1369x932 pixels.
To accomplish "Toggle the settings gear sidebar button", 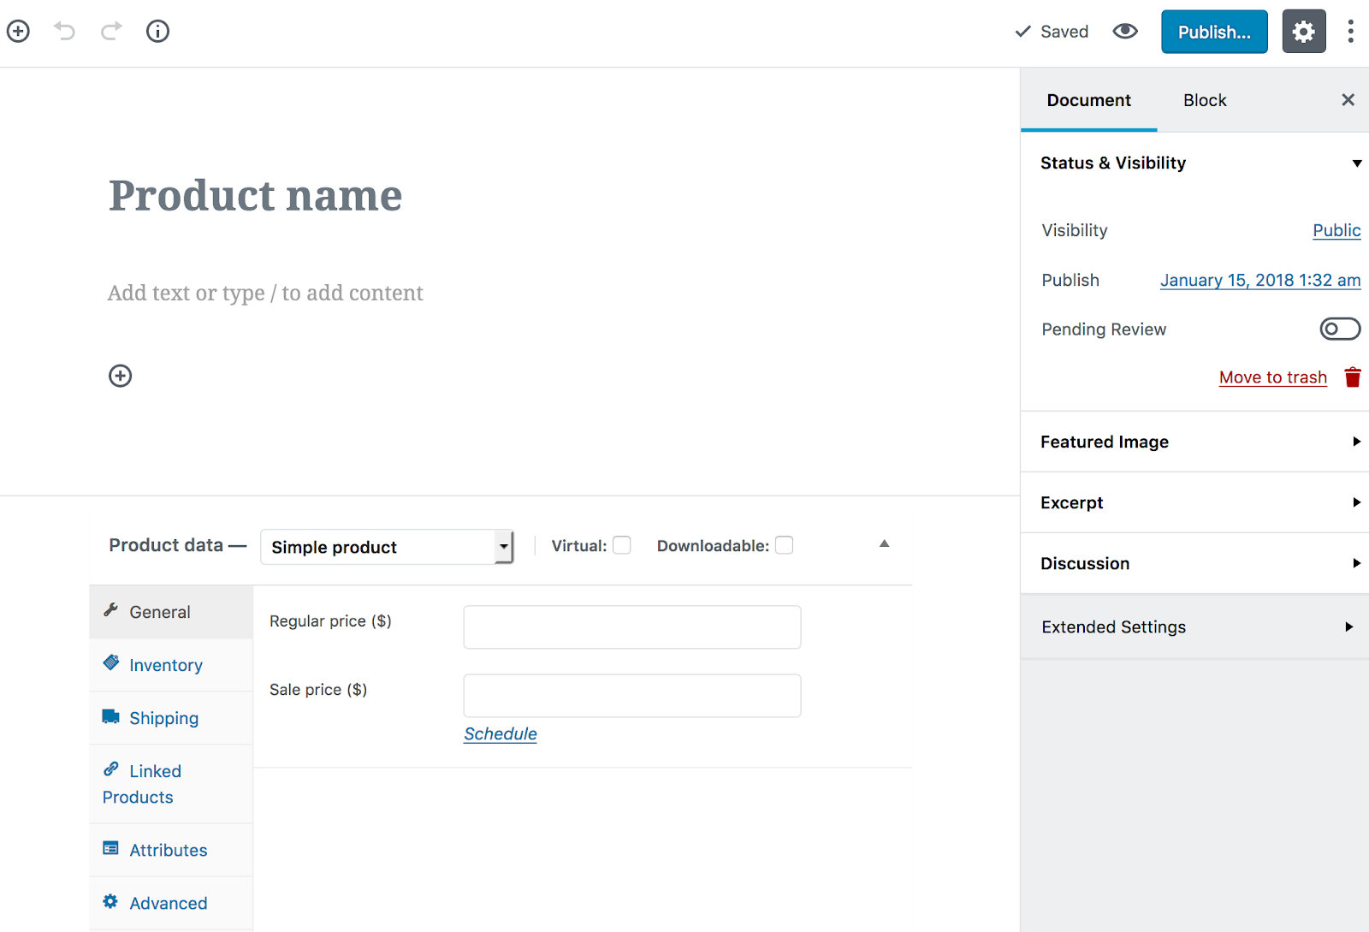I will [1303, 32].
